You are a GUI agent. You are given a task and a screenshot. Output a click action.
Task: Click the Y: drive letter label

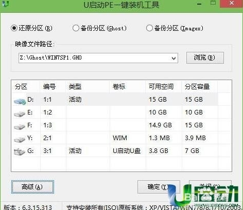click(30, 138)
